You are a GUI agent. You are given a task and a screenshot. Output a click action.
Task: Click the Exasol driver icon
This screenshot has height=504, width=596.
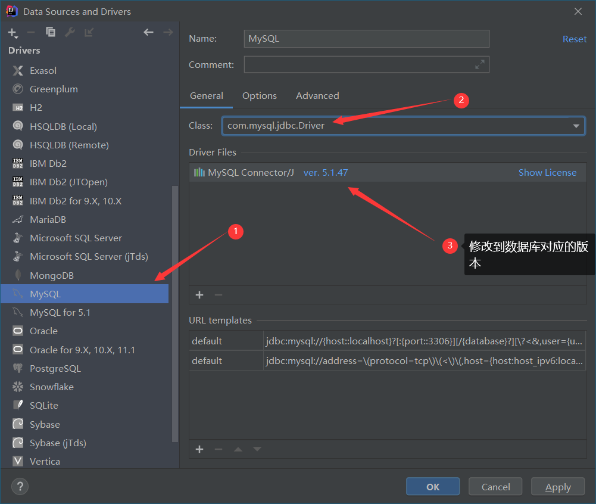click(18, 70)
